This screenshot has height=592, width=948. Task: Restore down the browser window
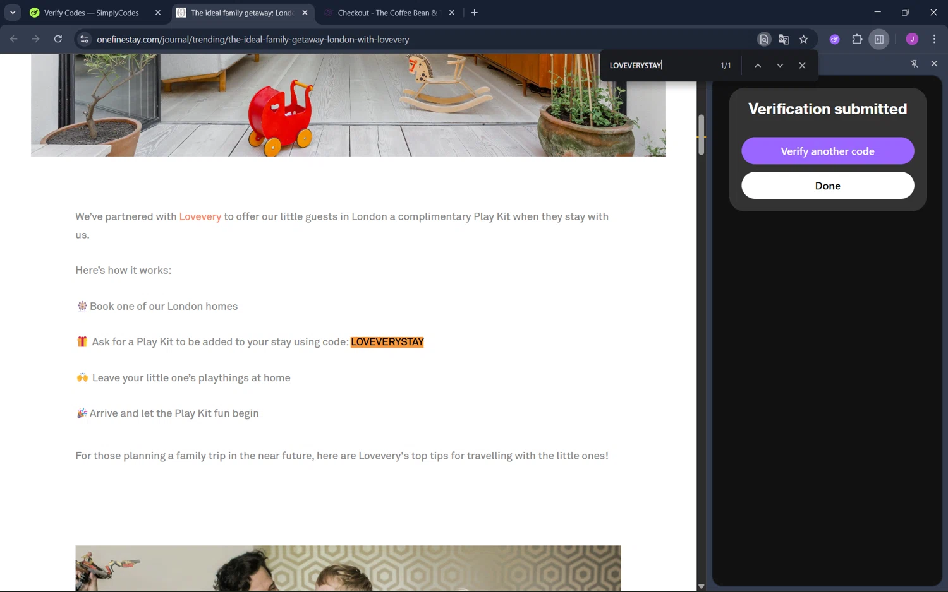click(x=905, y=12)
